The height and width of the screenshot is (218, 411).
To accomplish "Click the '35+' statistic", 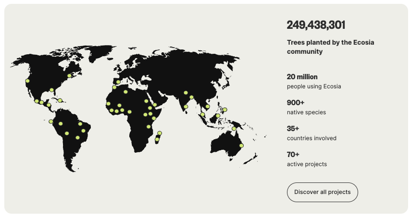I will (x=293, y=129).
